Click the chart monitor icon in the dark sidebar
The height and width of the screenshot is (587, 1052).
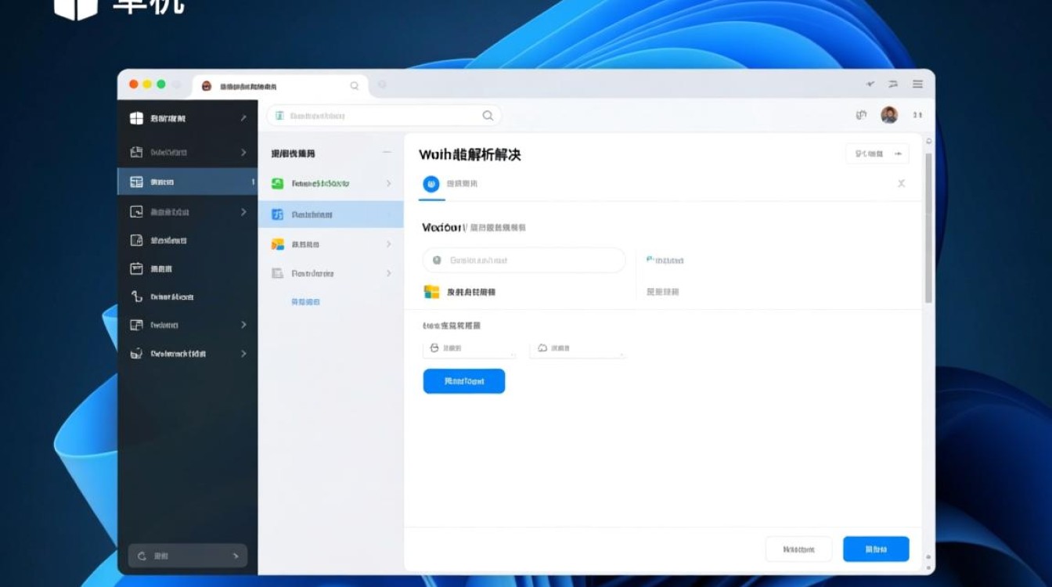(136, 211)
